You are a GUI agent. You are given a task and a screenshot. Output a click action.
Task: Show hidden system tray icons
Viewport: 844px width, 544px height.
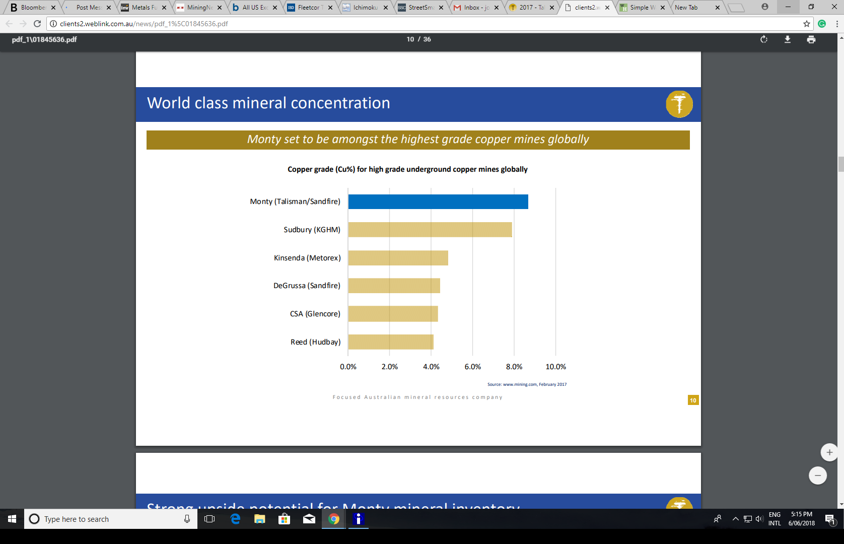point(735,519)
